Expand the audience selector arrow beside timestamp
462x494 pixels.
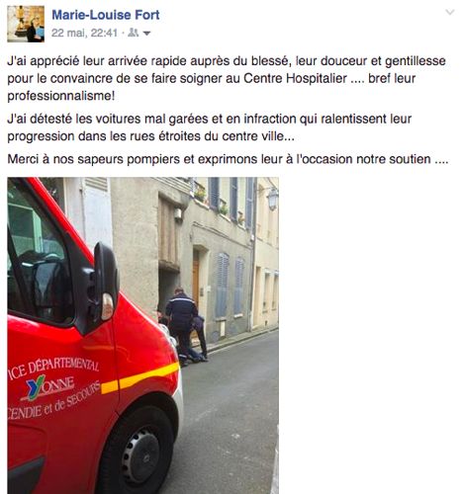pos(147,34)
